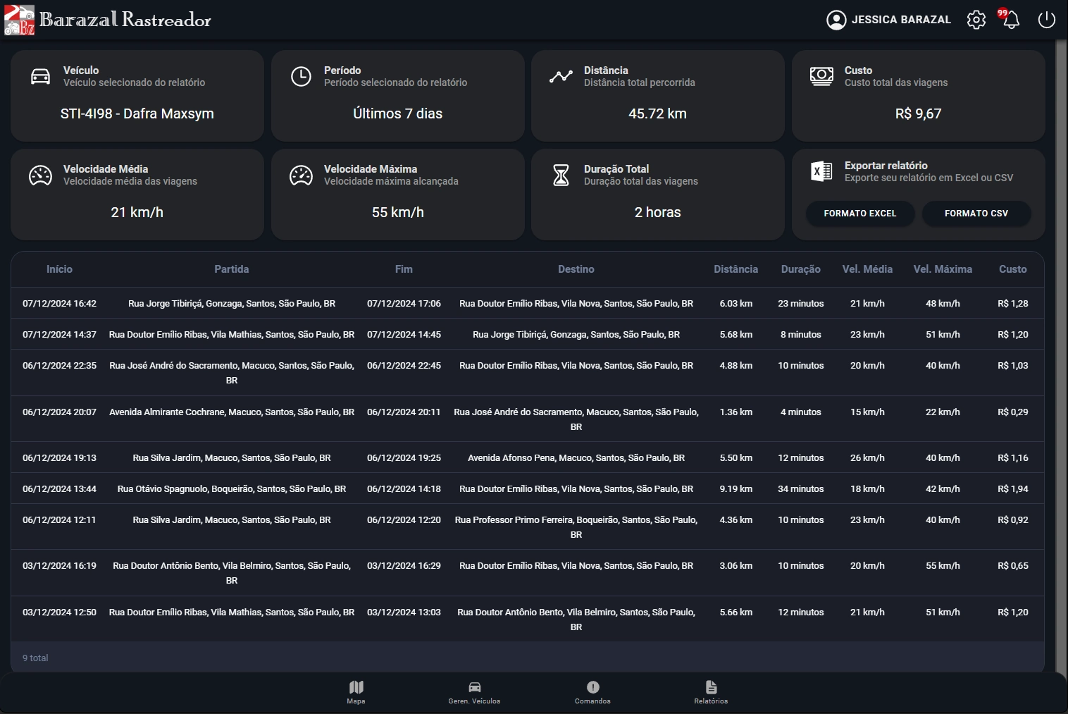Sort table by the Início column header
The width and height of the screenshot is (1068, 714).
[x=59, y=269]
